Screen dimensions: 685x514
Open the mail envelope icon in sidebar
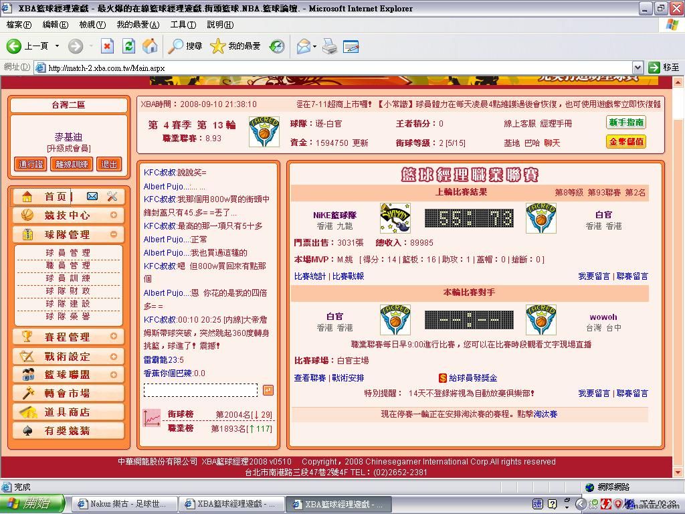[x=92, y=196]
